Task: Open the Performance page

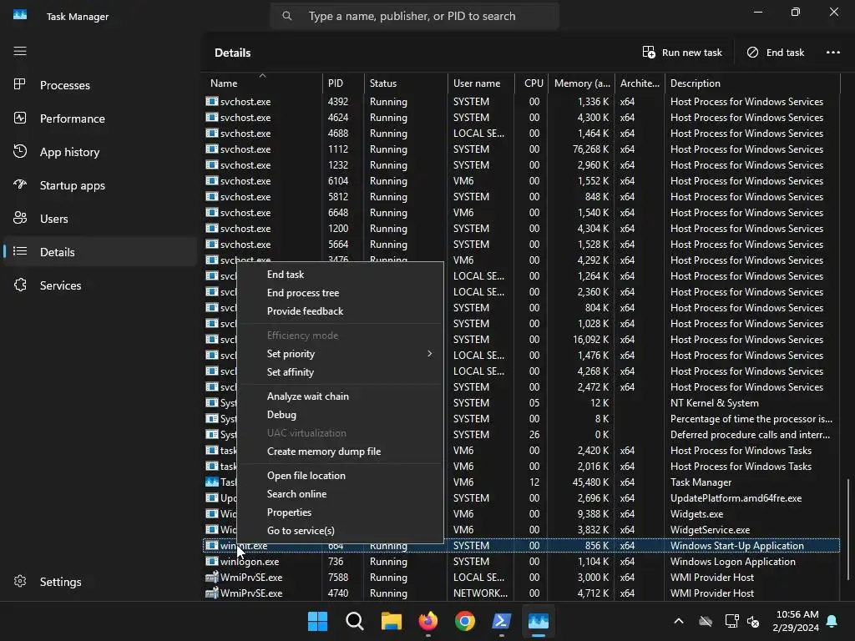Action: click(x=100, y=119)
